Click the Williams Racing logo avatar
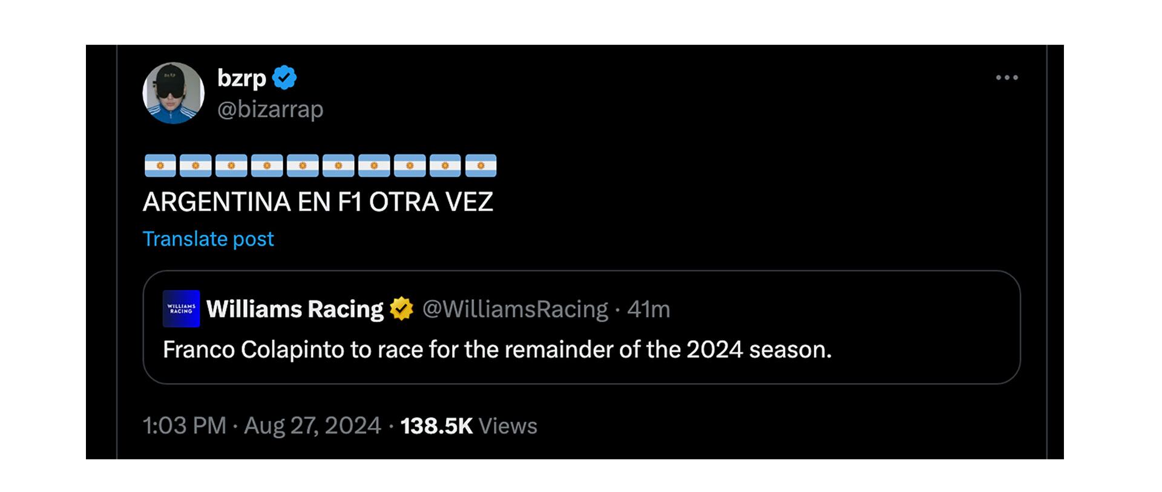This screenshot has height=492, width=1162. [x=181, y=309]
